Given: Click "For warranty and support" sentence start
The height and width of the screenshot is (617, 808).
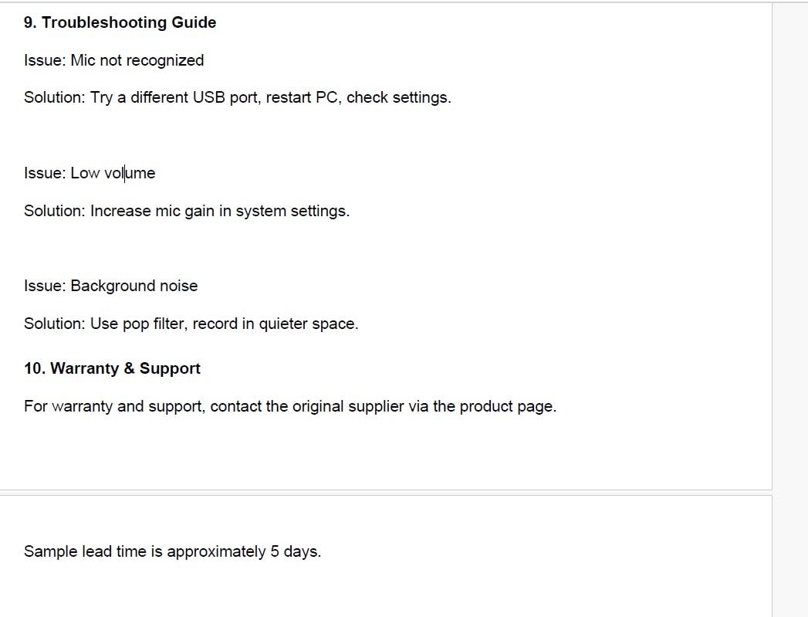Looking at the screenshot, I should (x=113, y=406).
